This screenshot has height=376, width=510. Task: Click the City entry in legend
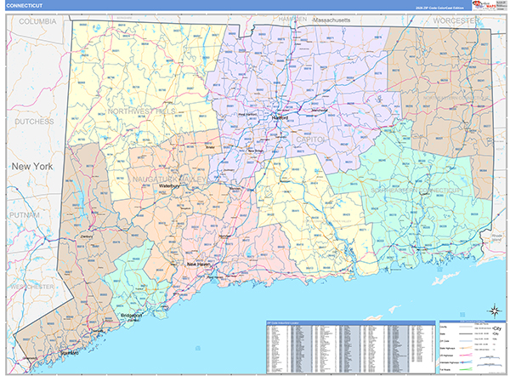pos(497,329)
